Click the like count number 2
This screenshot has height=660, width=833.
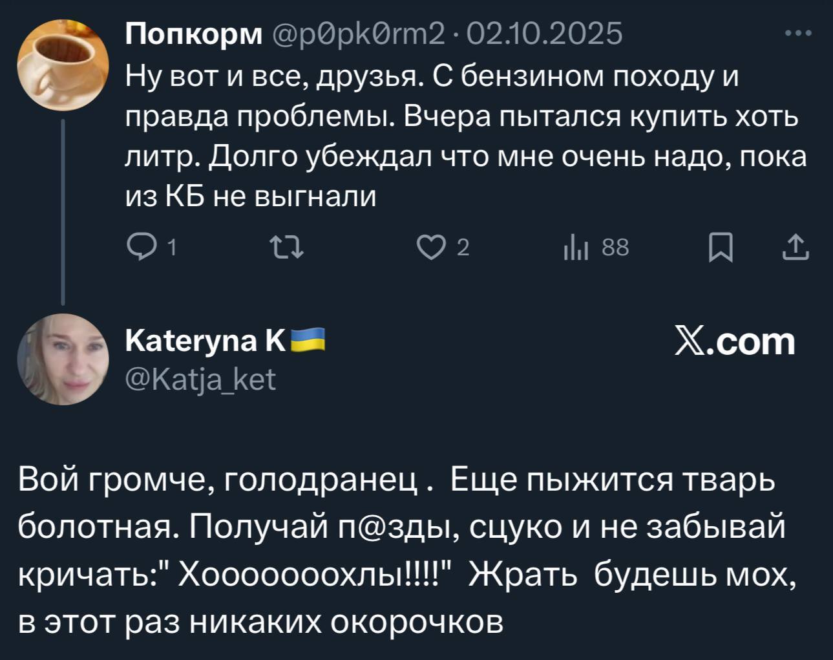pos(463,248)
